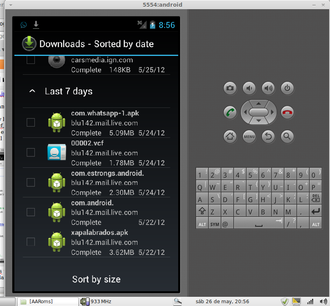
Task: Open the [AARoms] taskbar window
Action: (x=48, y=302)
